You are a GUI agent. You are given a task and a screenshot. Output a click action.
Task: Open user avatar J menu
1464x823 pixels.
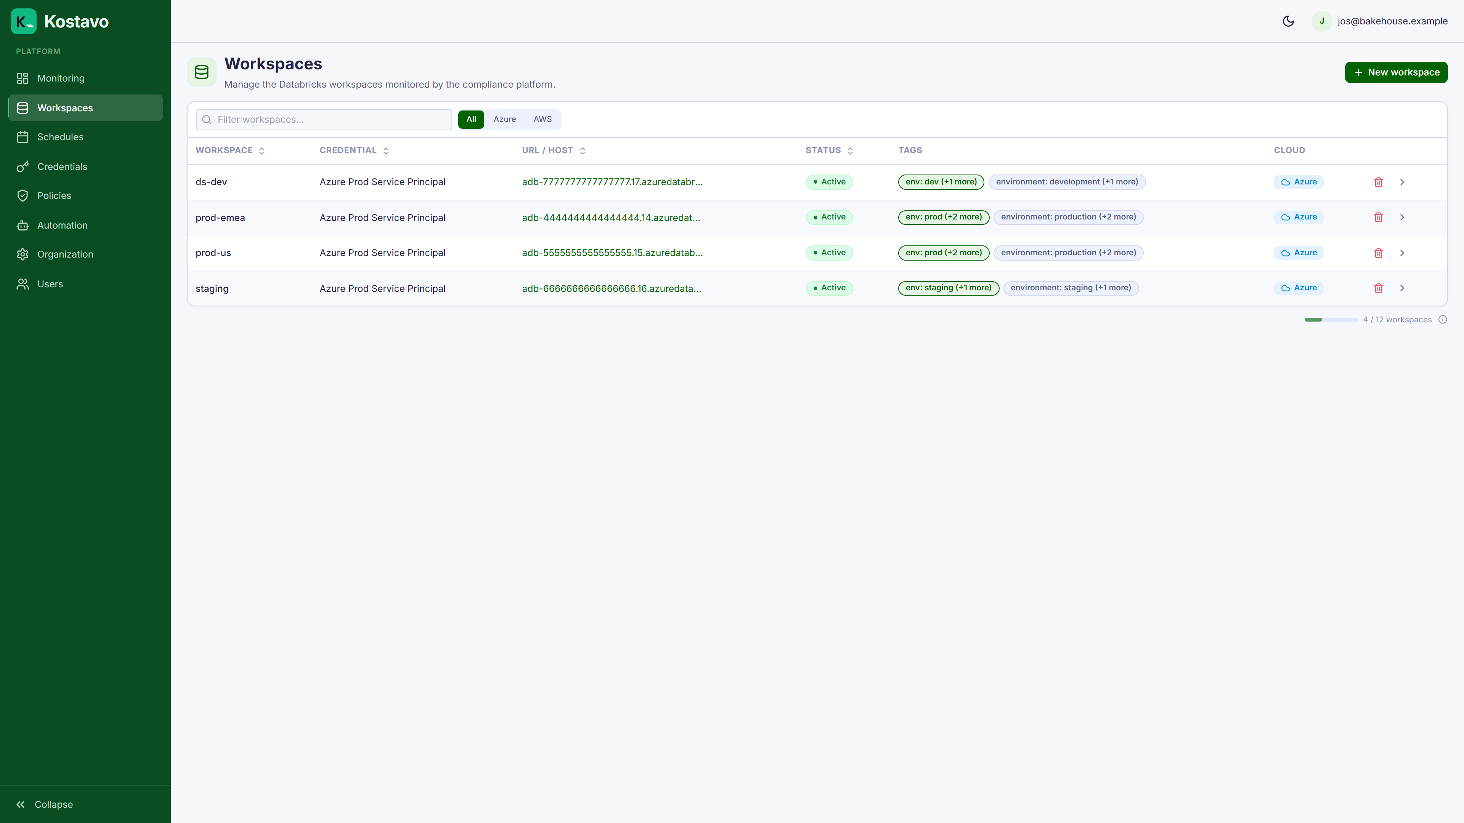[1321, 21]
